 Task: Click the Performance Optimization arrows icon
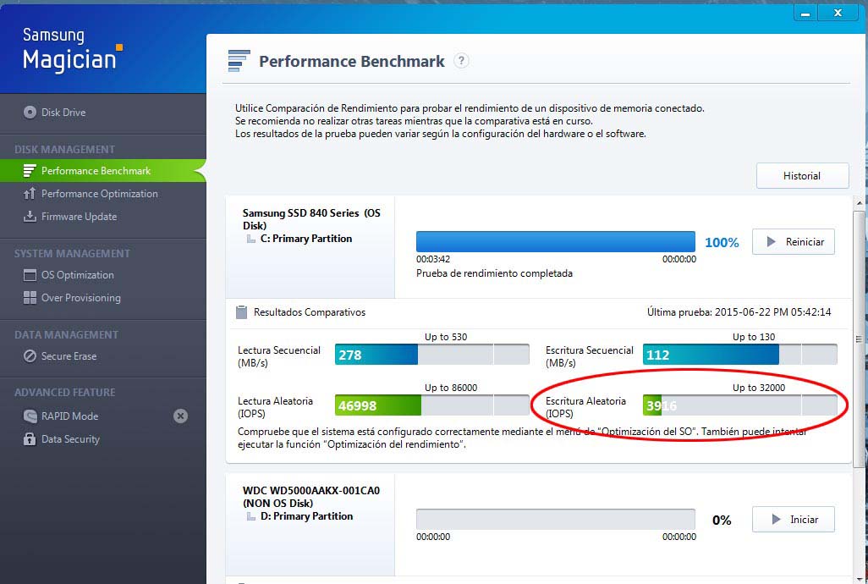click(30, 194)
